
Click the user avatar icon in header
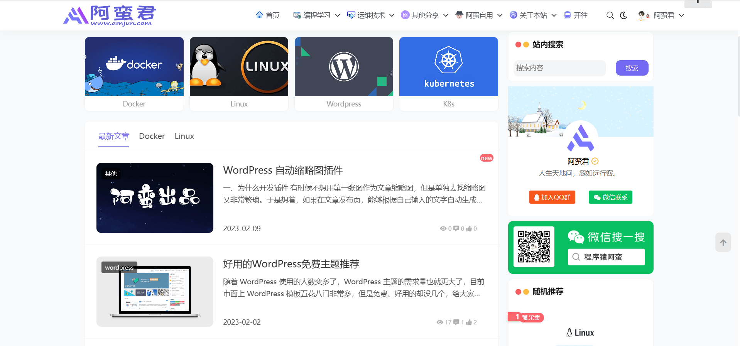coord(644,15)
